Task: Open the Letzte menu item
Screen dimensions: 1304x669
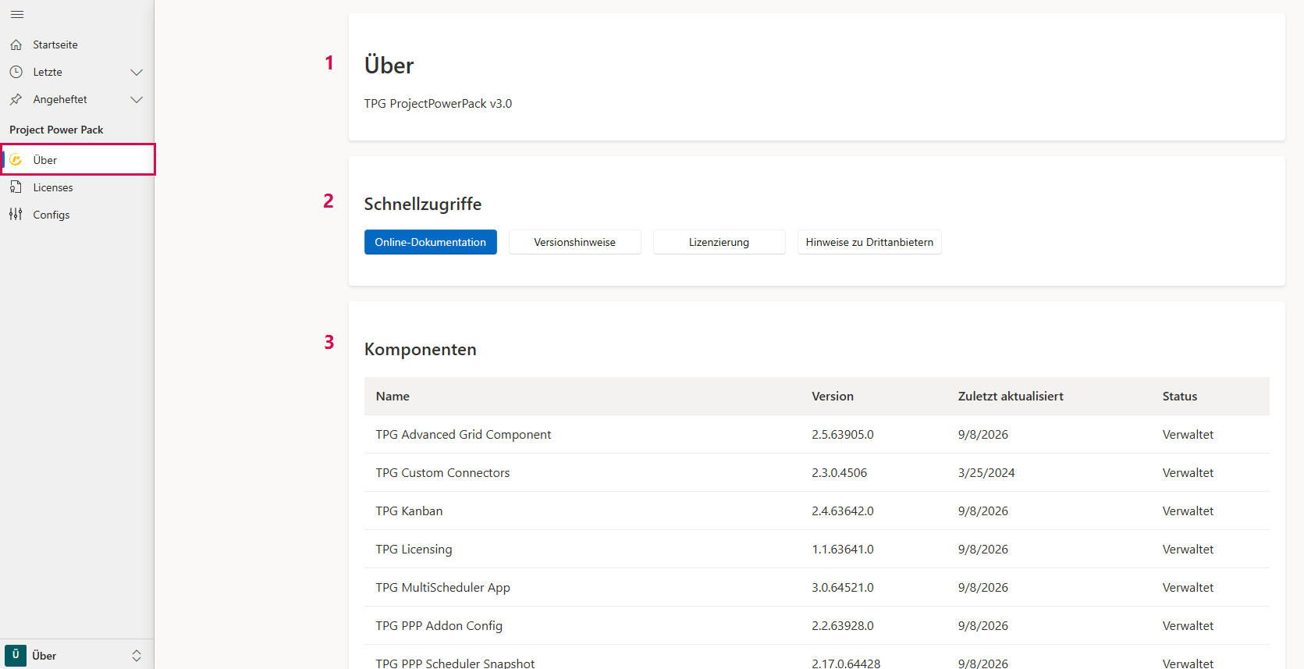Action: click(76, 72)
